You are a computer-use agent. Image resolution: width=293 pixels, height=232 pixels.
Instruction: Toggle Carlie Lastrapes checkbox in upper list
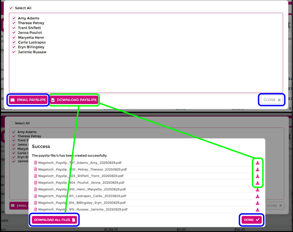14,43
